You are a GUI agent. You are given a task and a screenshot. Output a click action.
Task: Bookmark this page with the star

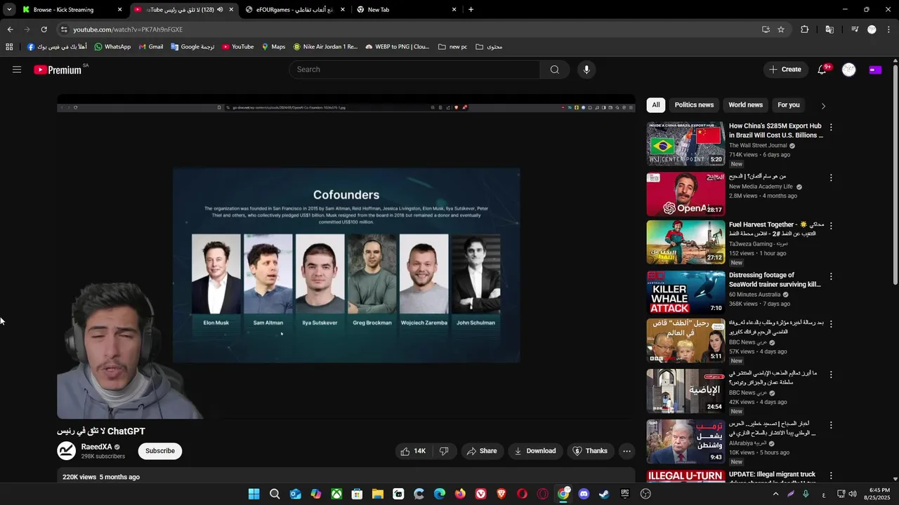pos(781,29)
